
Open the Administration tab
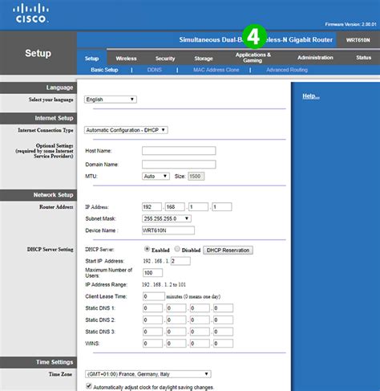[315, 58]
